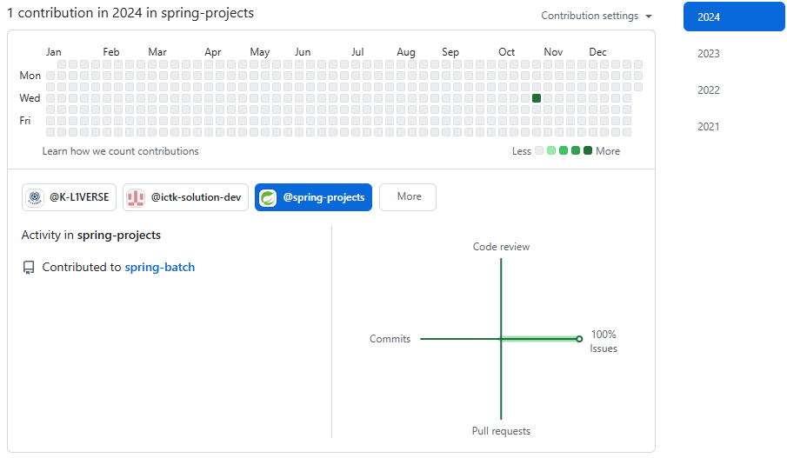Viewport: 787px width, 458px height.
Task: Switch to the 2023 contribution year
Action: pyautogui.click(x=708, y=54)
